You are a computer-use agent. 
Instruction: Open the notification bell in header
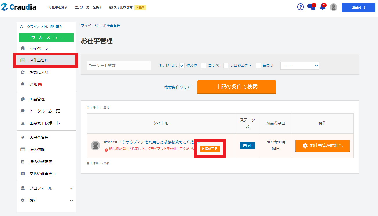coord(322,7)
